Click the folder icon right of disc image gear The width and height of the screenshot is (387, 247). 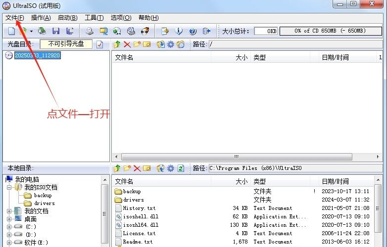click(x=181, y=44)
